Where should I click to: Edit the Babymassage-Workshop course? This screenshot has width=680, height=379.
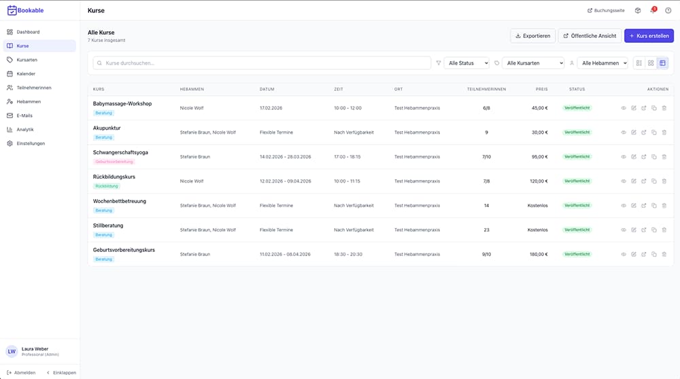pos(634,108)
